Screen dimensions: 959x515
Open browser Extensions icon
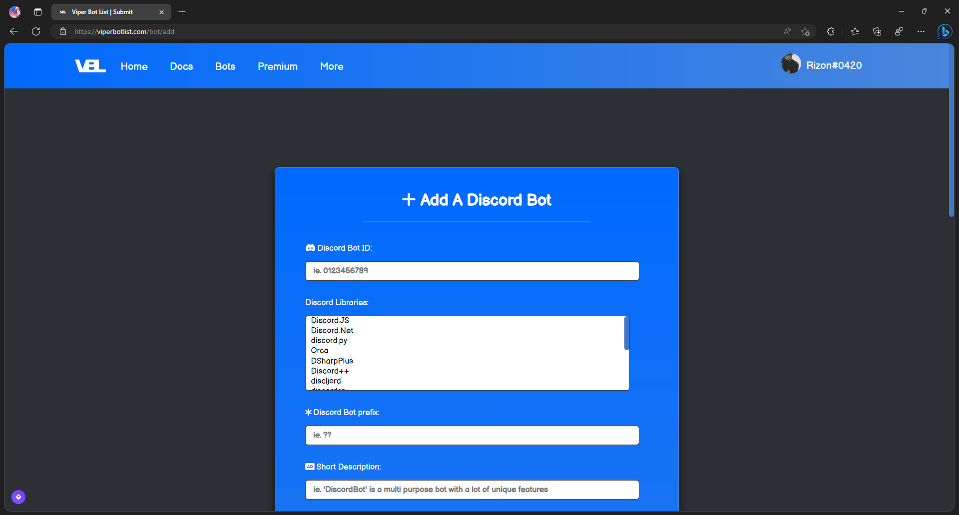coord(831,31)
